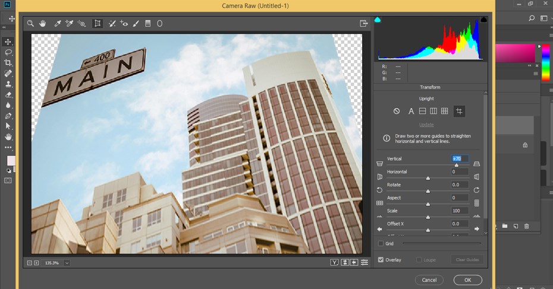Image resolution: width=553 pixels, height=289 pixels.
Task: Click OK to apply Camera Raw changes
Action: pyautogui.click(x=467, y=280)
